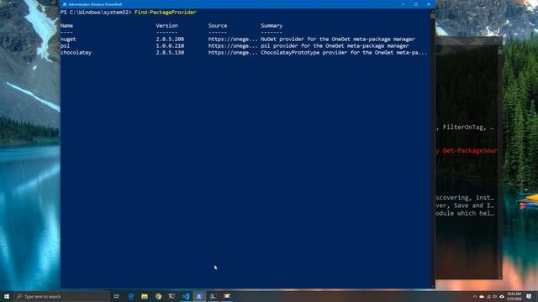Open the Windows Start menu
Screen dimensions: 538x302
pos(7,296)
